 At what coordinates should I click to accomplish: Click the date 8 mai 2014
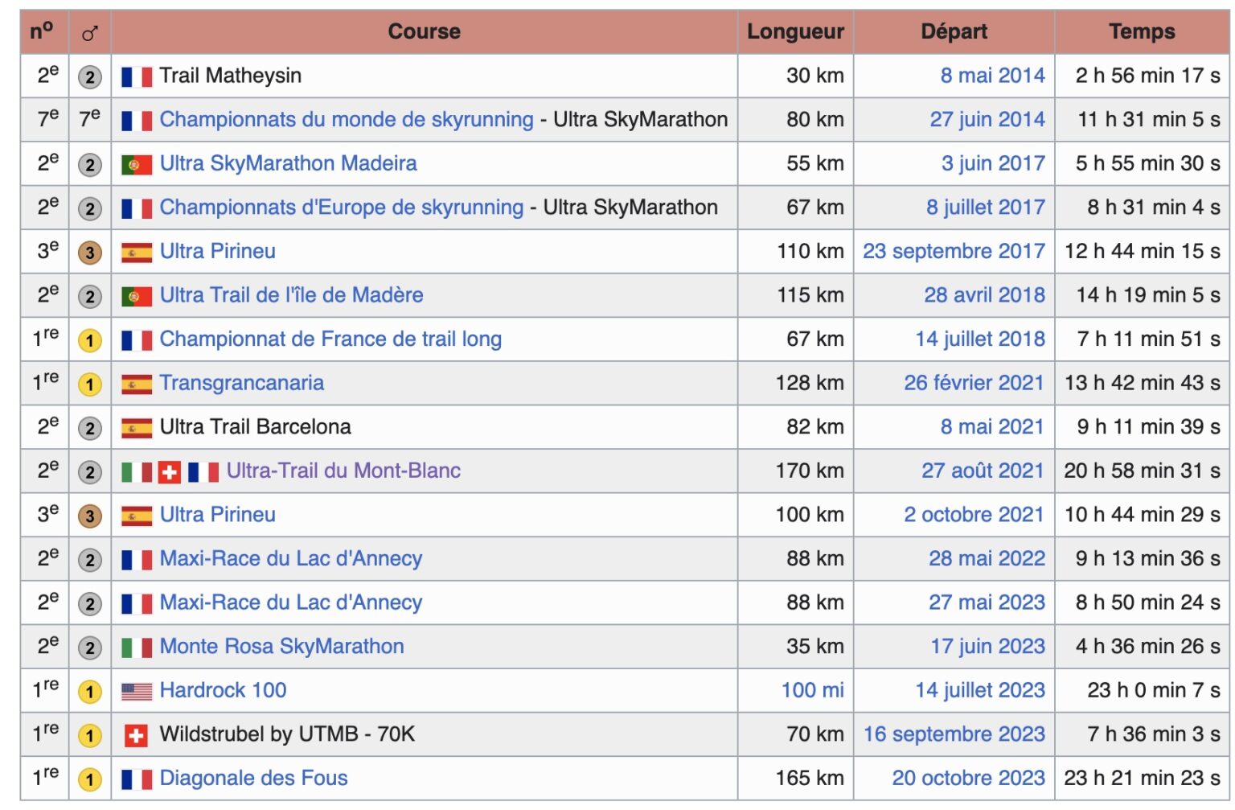tap(993, 76)
